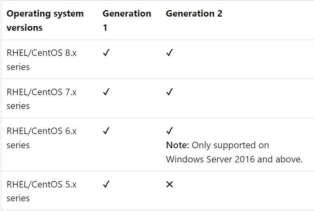Click the Generation 2 column header
314x211 pixels.
(194, 13)
